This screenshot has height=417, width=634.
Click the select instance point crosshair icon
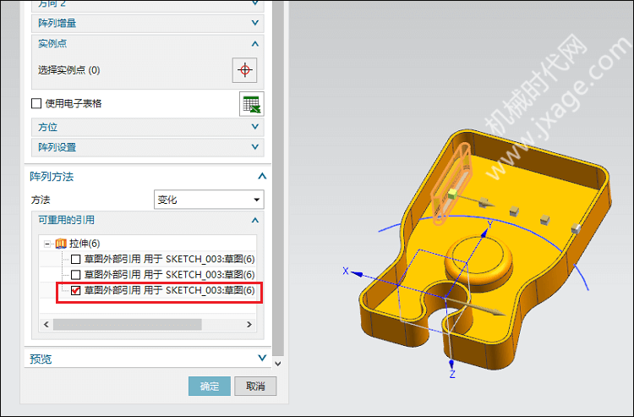[244, 70]
